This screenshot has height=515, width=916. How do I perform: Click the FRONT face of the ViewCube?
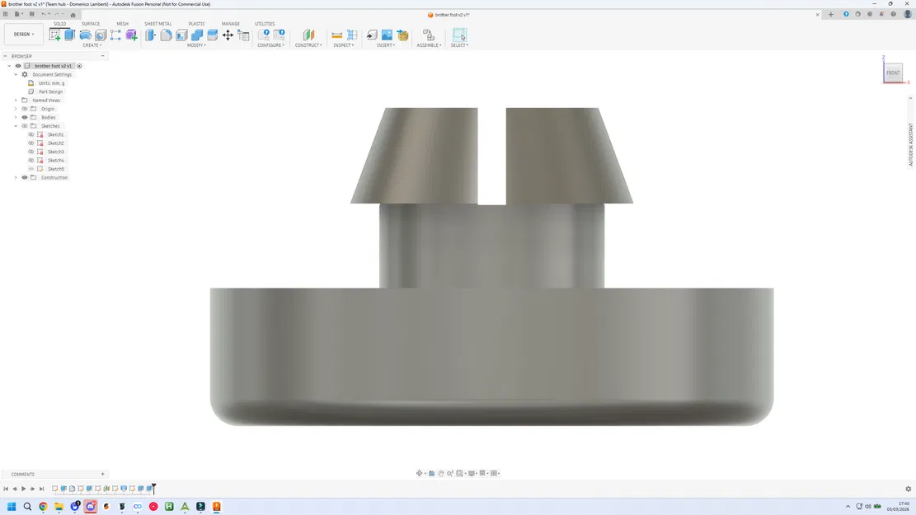coord(893,73)
